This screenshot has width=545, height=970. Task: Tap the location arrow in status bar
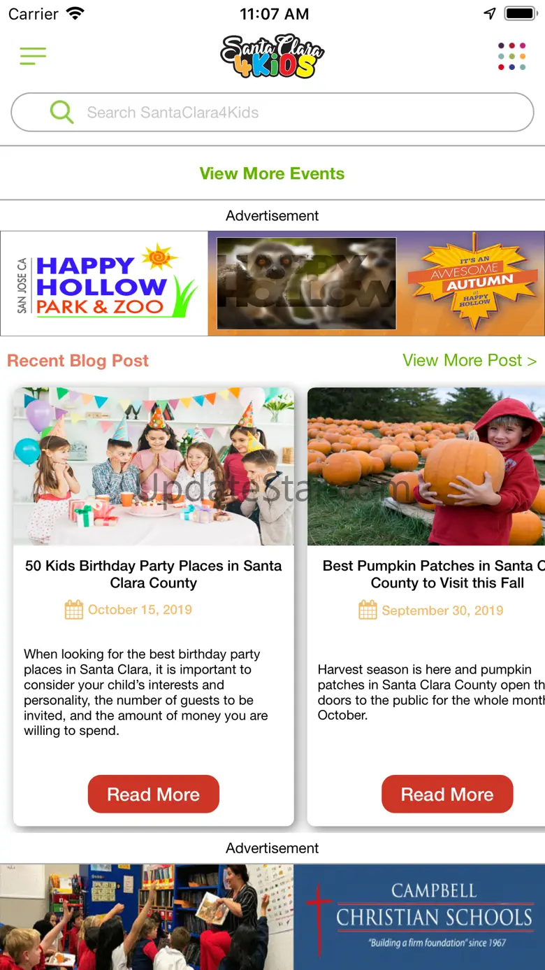click(x=490, y=14)
